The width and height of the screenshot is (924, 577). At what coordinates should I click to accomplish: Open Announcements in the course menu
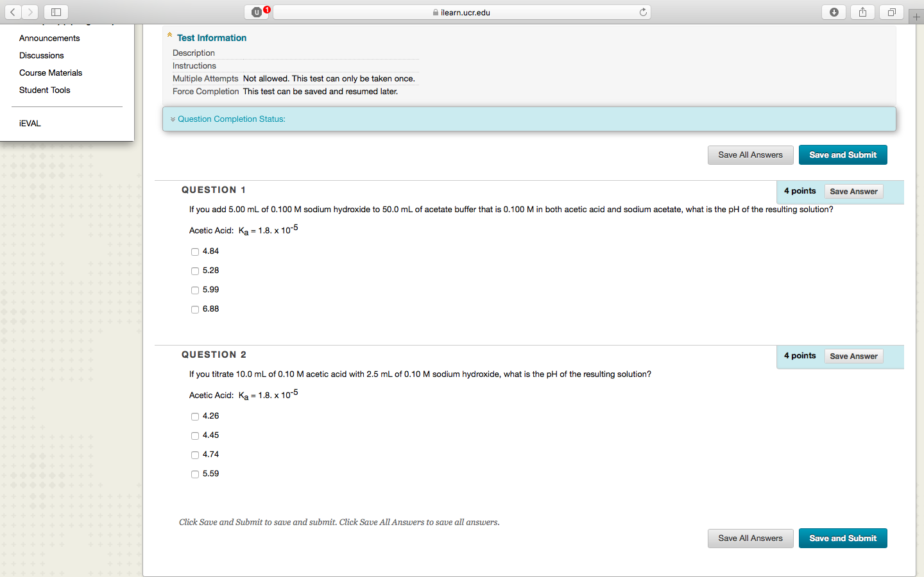coord(49,38)
